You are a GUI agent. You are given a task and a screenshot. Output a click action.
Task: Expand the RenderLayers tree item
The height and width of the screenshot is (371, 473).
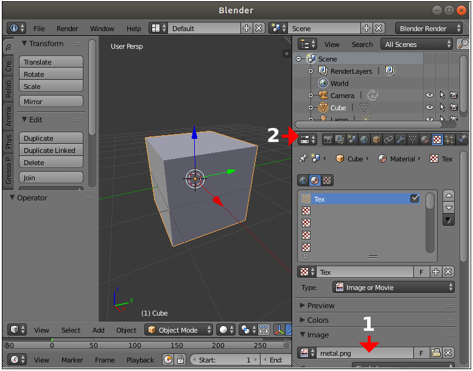coord(310,71)
